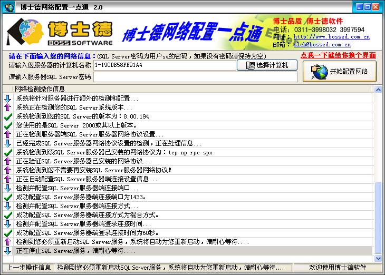Viewport: 385px width, 275px height.
Task: Select row text 正在自动配置SQL Server服务器端连接设置信息
Action: [x=86, y=179]
